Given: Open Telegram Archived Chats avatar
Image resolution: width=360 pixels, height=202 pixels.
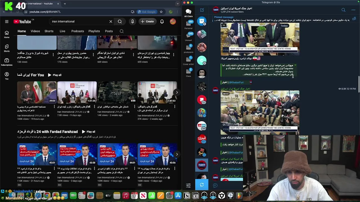Looking at the screenshot, I should 202,22.
